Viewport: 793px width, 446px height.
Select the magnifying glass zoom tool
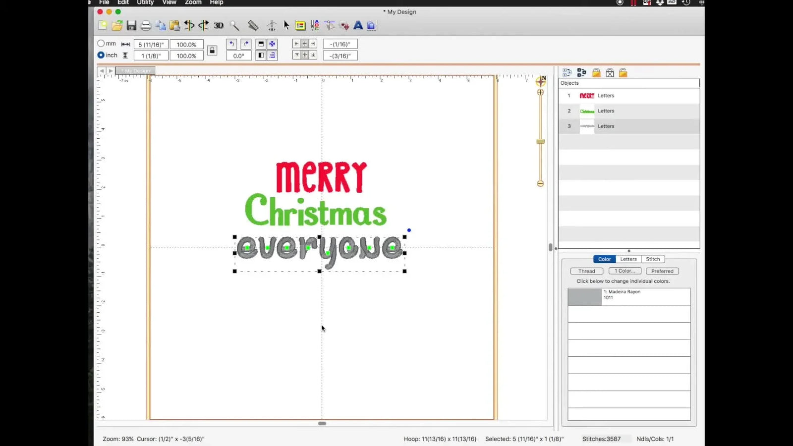point(234,25)
